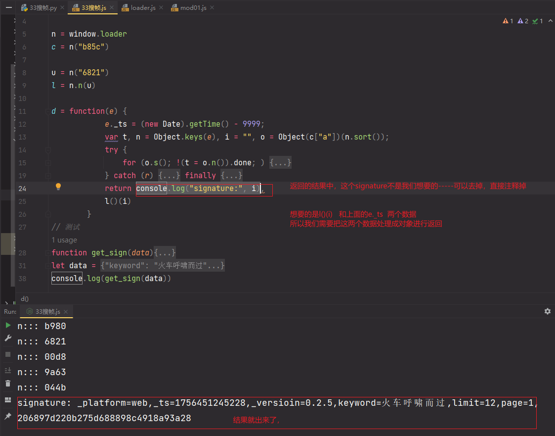Viewport: 555px width, 436px height.
Task: Close the mod01.js tab
Action: [212, 7]
